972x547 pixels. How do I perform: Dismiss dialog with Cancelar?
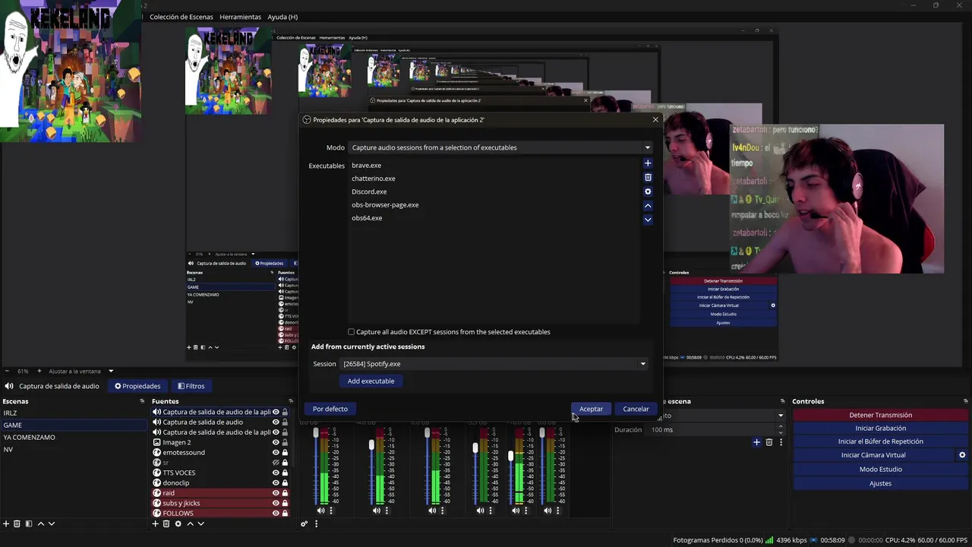click(636, 409)
